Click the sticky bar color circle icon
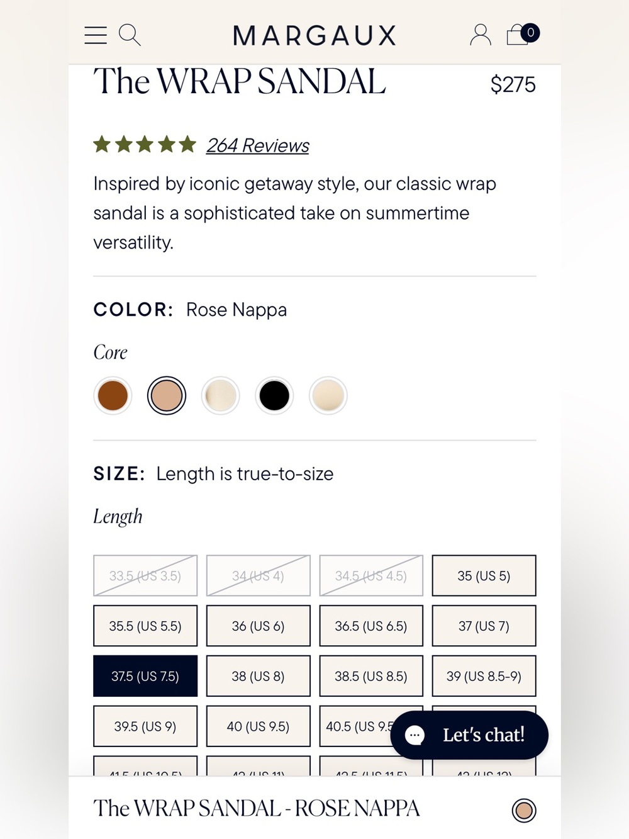 click(523, 810)
